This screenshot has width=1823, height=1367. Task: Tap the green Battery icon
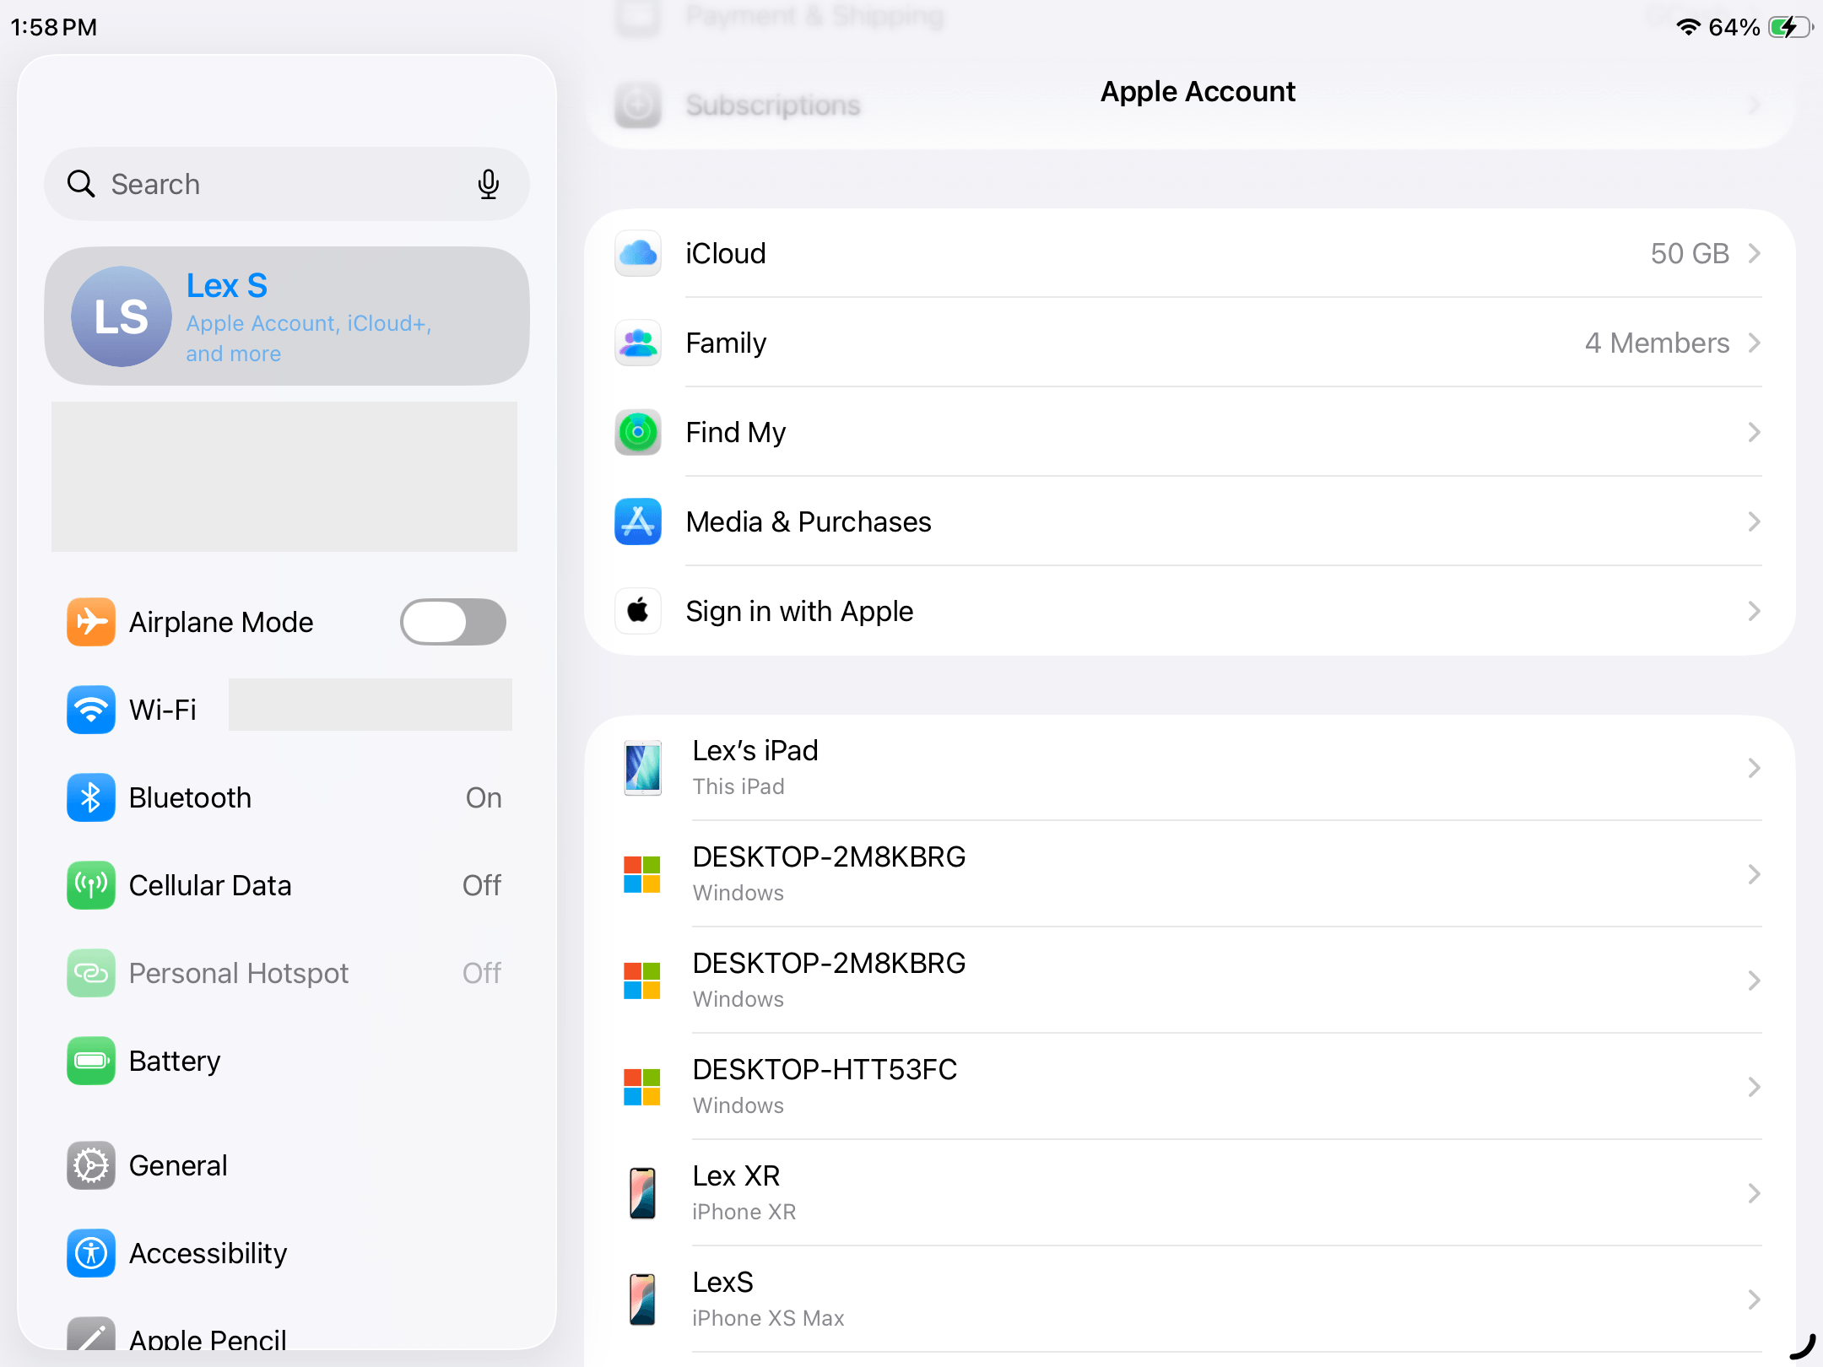pos(91,1061)
